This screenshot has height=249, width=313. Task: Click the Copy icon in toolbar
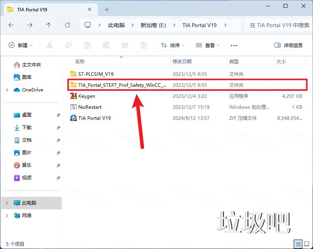(x=68, y=45)
